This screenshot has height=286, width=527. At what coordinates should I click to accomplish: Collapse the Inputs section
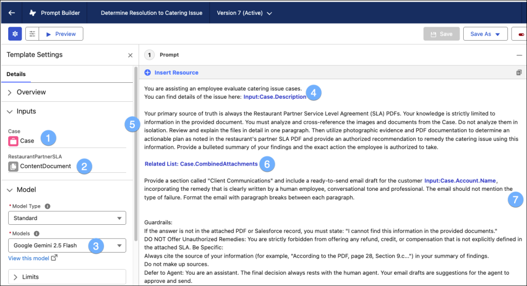coord(22,111)
